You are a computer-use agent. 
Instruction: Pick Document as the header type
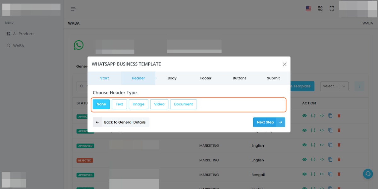tap(183, 104)
